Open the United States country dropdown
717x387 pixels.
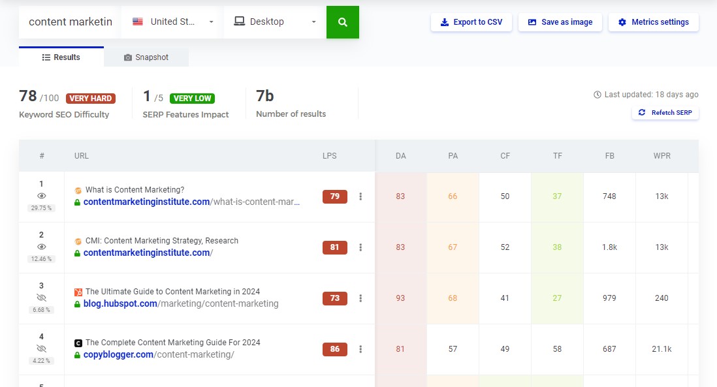coord(172,22)
